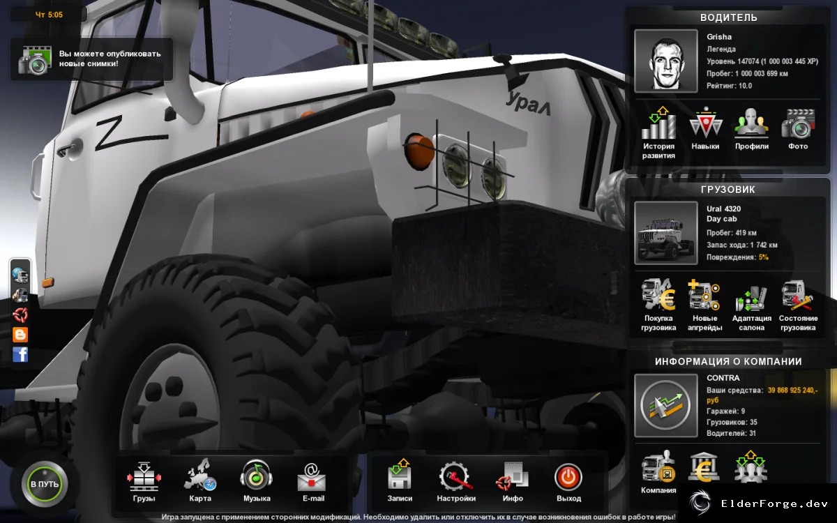The height and width of the screenshot is (523, 837).
Task: Open Состояние грузовика truck condition
Action: 798,306
